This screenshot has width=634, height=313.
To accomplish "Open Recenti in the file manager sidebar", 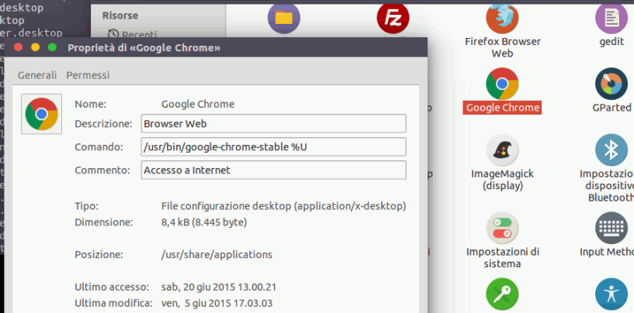I will [x=132, y=34].
